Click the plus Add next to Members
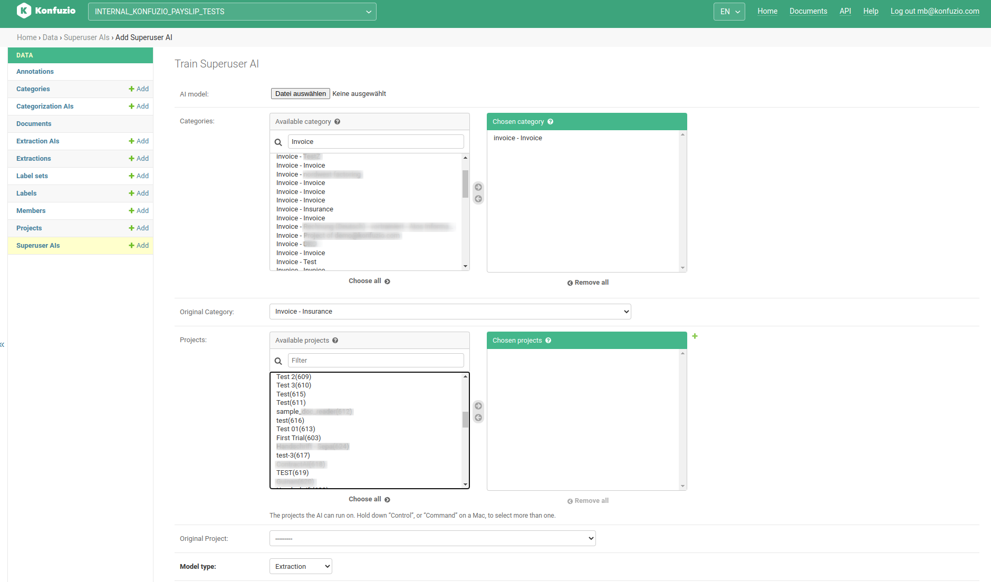The width and height of the screenshot is (991, 582). coord(139,211)
